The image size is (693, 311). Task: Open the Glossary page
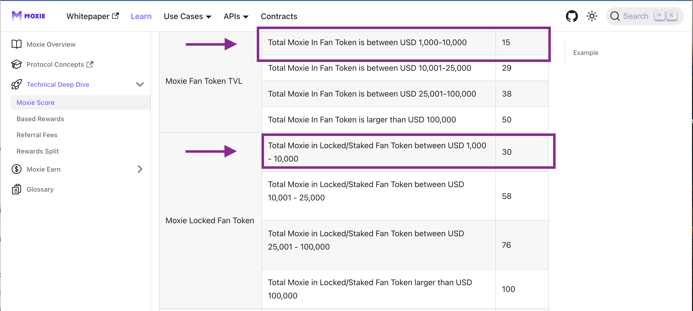tap(40, 189)
